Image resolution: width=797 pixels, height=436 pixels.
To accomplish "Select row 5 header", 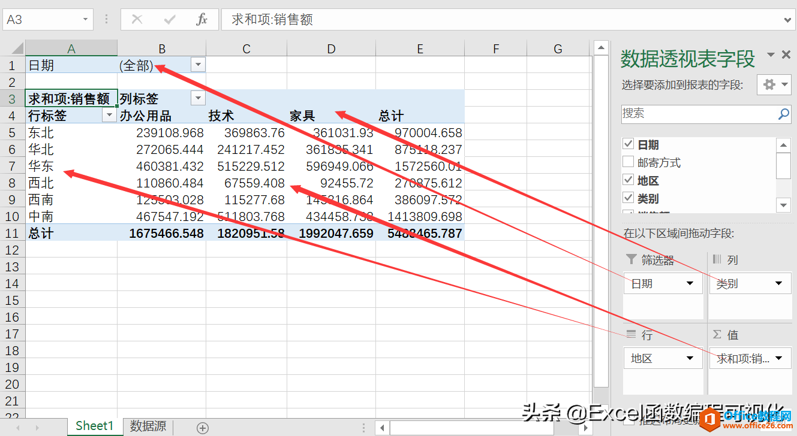I will (13, 132).
